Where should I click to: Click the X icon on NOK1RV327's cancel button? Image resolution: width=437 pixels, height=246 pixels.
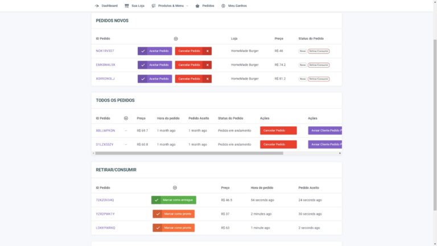pyautogui.click(x=207, y=51)
